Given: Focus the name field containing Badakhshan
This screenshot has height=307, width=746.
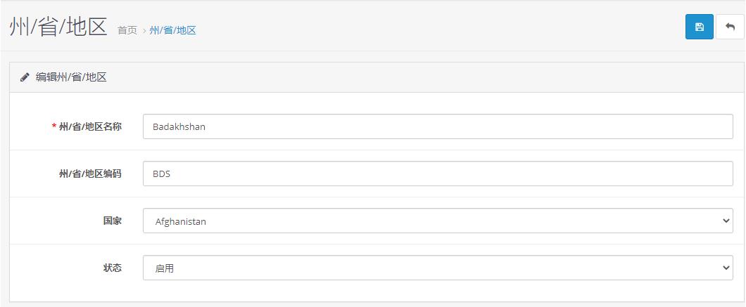Looking at the screenshot, I should 437,127.
